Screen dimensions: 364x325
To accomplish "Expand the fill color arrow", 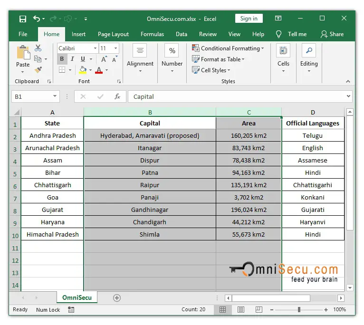I will pos(91,70).
